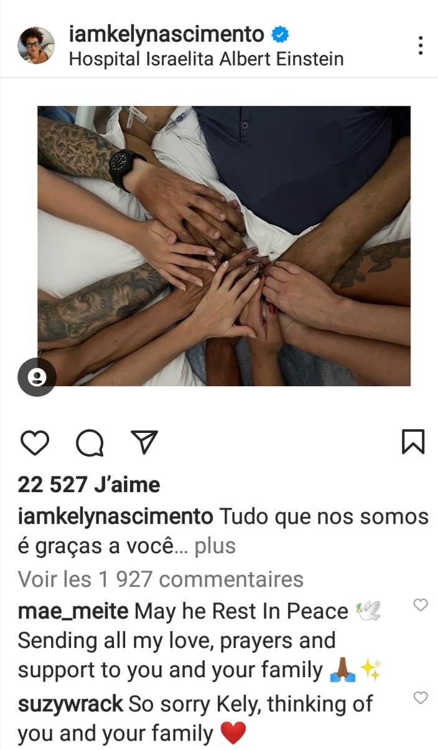Tap the tagged people icon on photo
The height and width of the screenshot is (750, 438).
[x=37, y=377]
